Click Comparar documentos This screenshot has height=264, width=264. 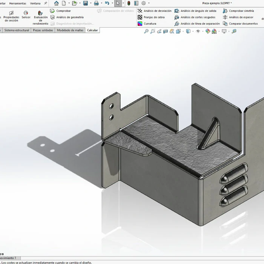[x=240, y=23]
